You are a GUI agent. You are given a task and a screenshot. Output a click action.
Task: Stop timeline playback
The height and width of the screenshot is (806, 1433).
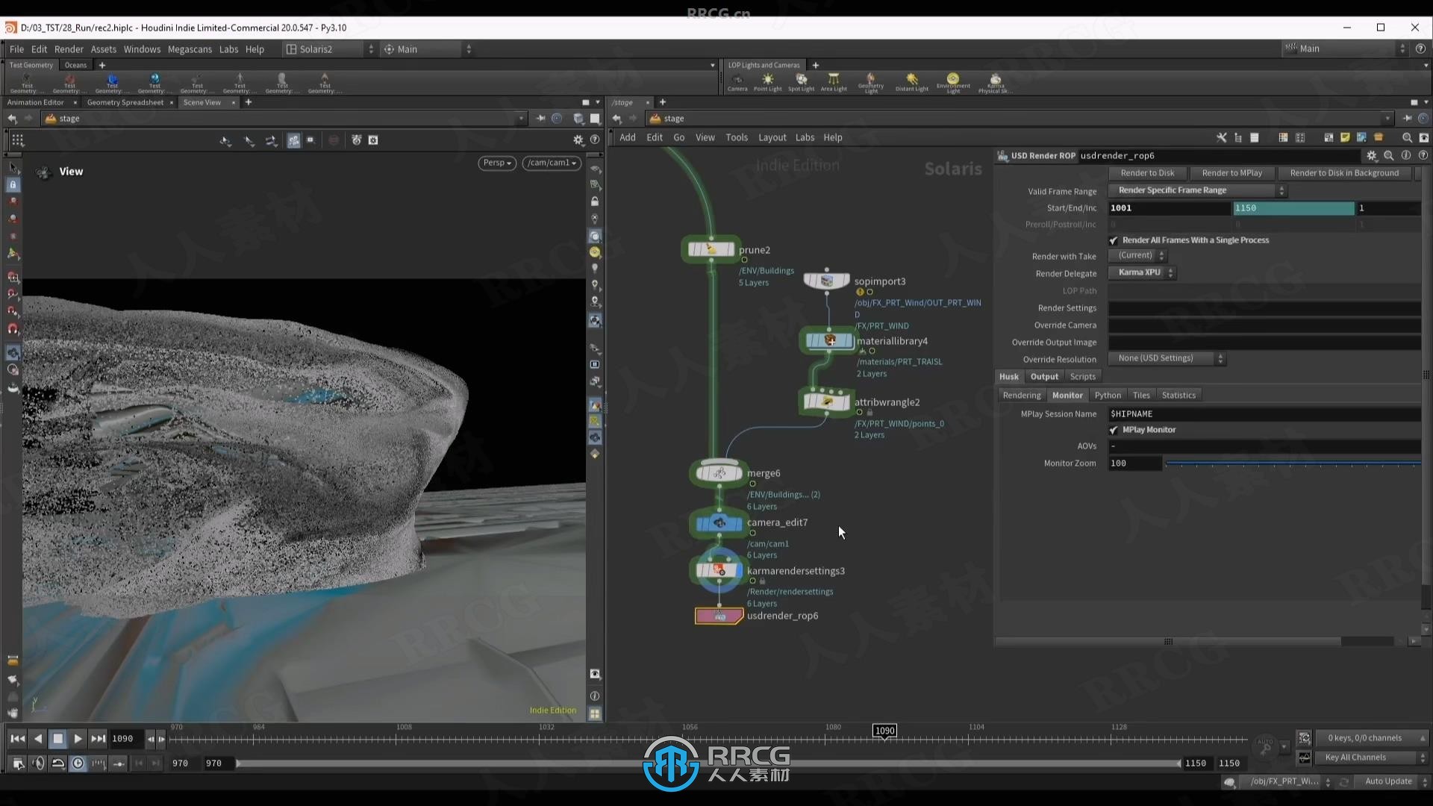(x=57, y=739)
